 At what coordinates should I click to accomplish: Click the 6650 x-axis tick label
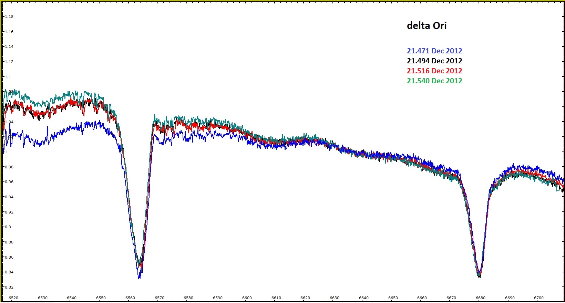393,298
